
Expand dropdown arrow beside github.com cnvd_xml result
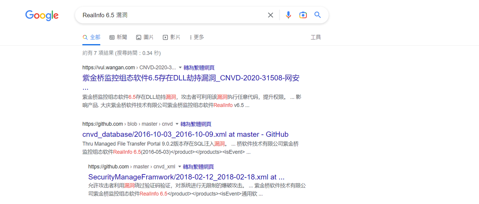180,167
